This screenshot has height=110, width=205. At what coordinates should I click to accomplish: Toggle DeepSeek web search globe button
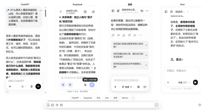[70, 85]
